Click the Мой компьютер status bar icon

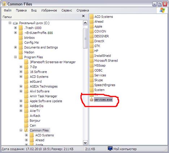[x=110, y=149]
